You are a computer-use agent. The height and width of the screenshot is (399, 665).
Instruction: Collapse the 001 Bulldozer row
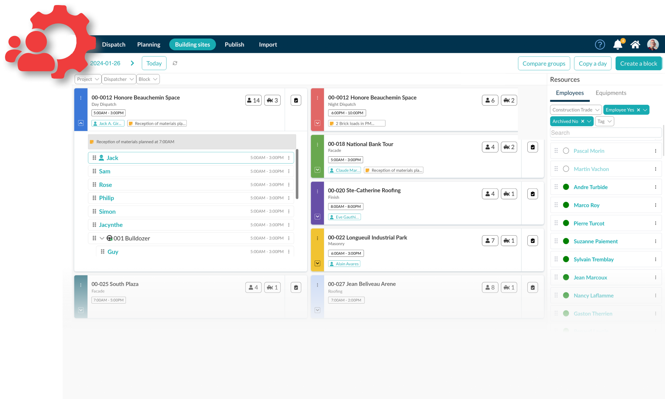tap(102, 238)
